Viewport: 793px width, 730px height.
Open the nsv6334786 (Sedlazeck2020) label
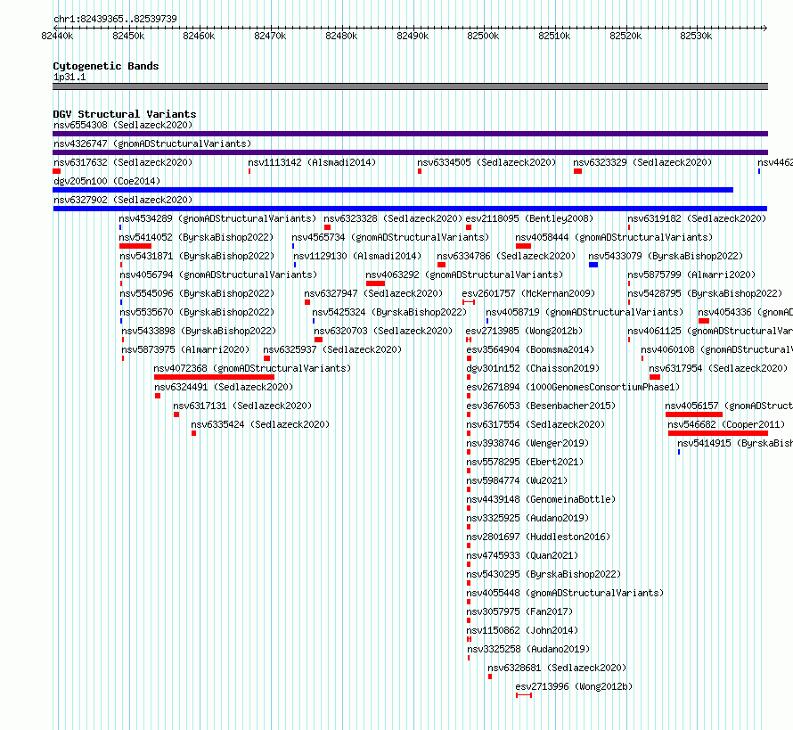(x=506, y=256)
